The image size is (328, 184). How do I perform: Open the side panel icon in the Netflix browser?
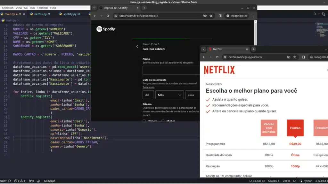tap(304, 57)
